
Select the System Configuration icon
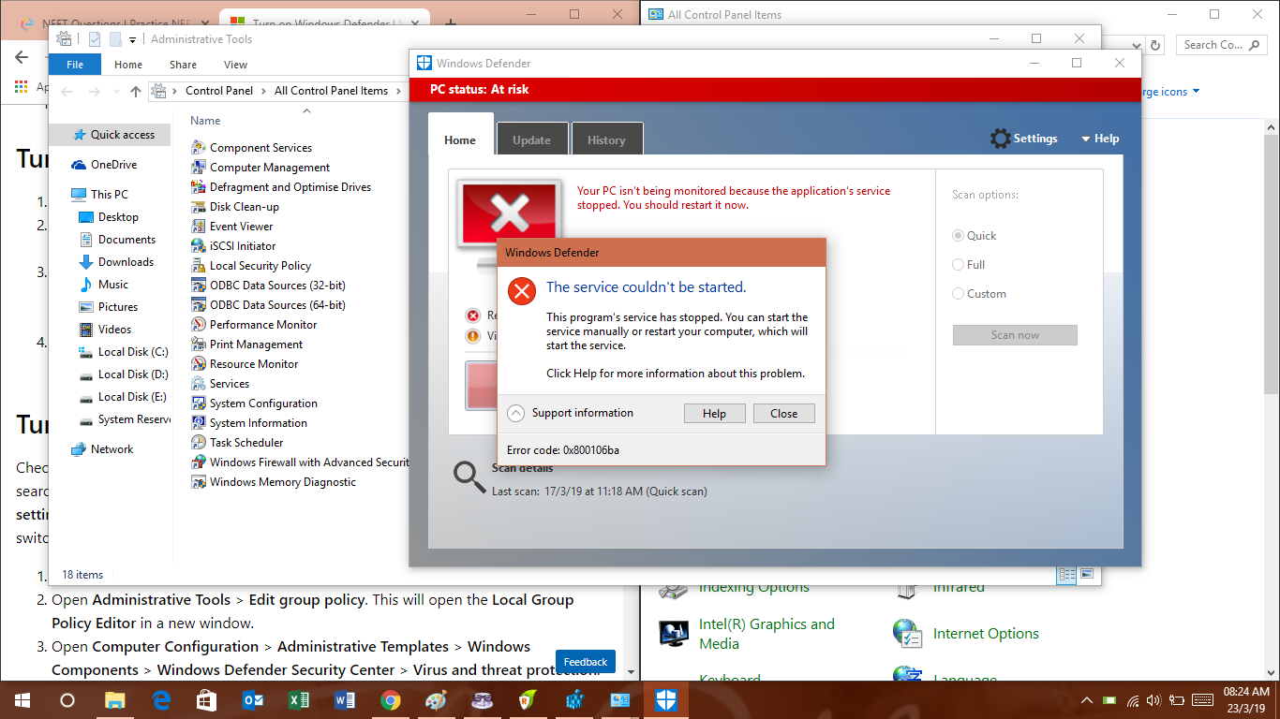[x=199, y=403]
